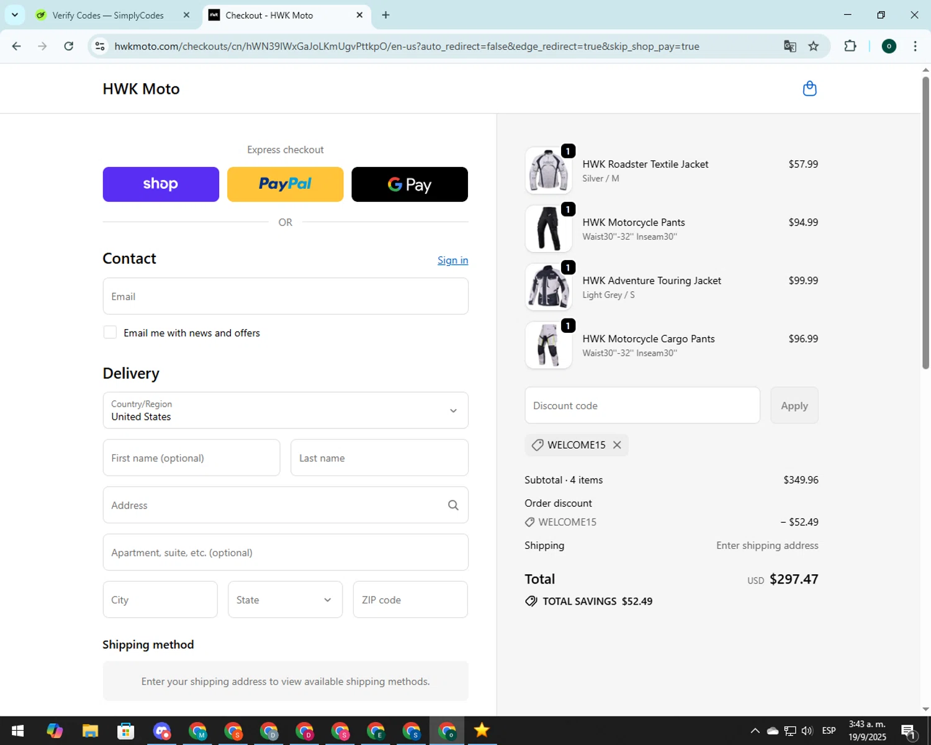
Task: Click the Address field search magnifier icon
Action: (453, 505)
